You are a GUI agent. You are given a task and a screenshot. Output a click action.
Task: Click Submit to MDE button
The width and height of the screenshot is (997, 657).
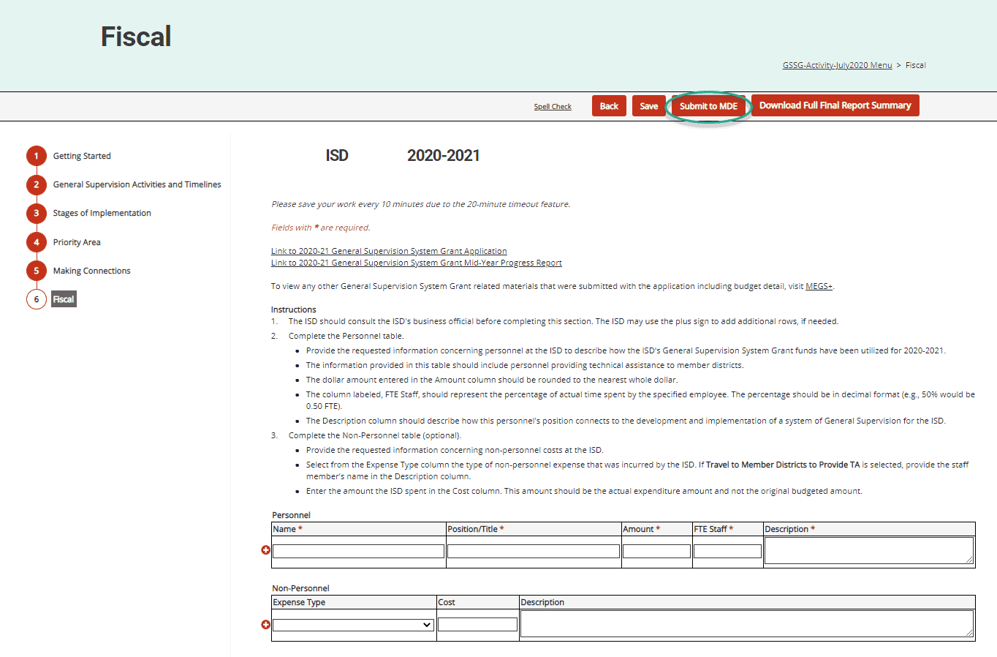coord(708,106)
